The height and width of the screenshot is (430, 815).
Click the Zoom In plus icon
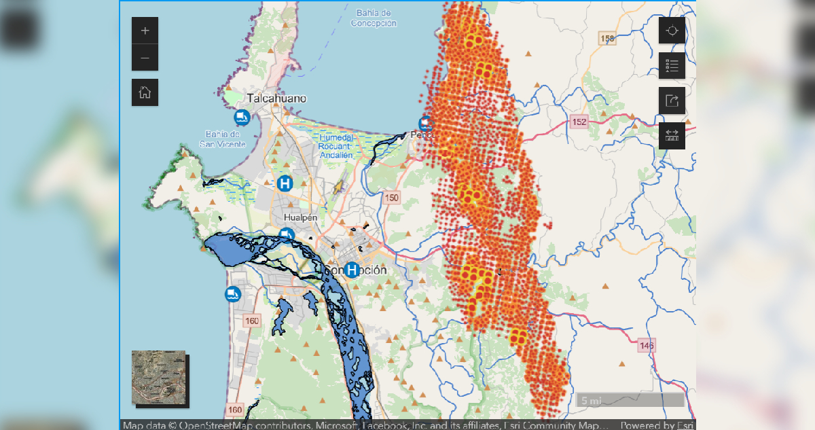click(145, 31)
